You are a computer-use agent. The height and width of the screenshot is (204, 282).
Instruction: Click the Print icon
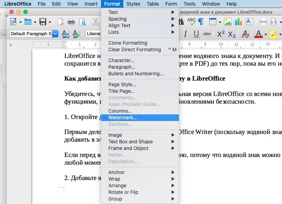point(71,22)
